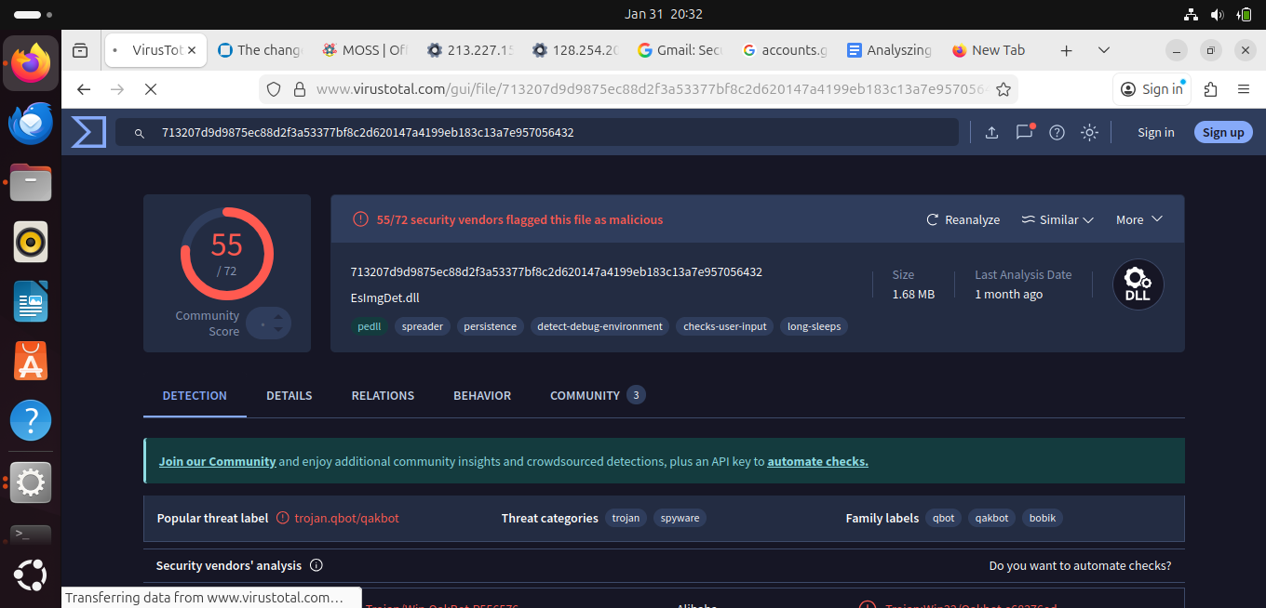
Task: Open Ubuntu Software center from dock
Action: point(31,362)
